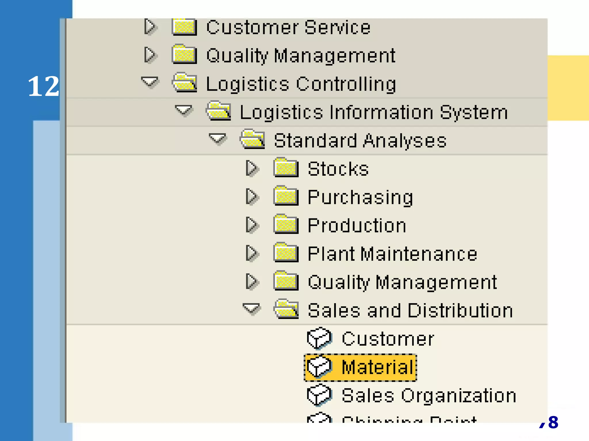
Task: Select the Logistics Information System label
Action: [x=374, y=112]
